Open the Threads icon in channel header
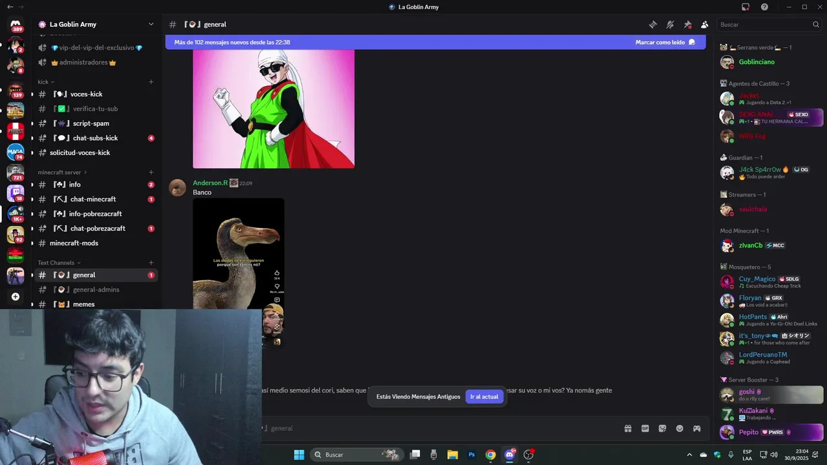Image resolution: width=827 pixels, height=465 pixels. (x=653, y=25)
